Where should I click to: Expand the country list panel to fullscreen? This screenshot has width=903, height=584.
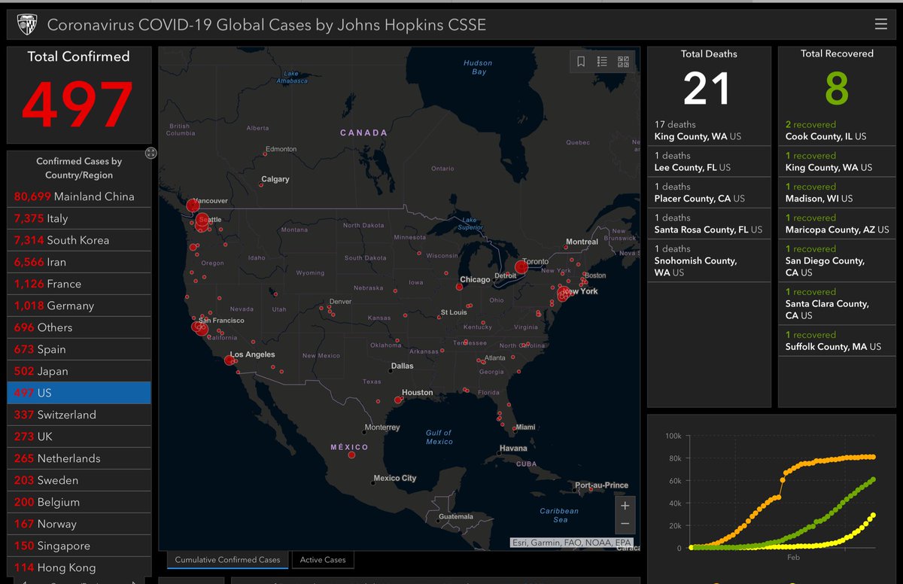[150, 153]
